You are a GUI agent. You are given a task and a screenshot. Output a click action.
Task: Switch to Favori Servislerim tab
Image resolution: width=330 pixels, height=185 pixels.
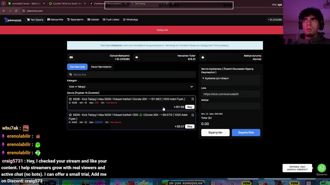point(101,67)
